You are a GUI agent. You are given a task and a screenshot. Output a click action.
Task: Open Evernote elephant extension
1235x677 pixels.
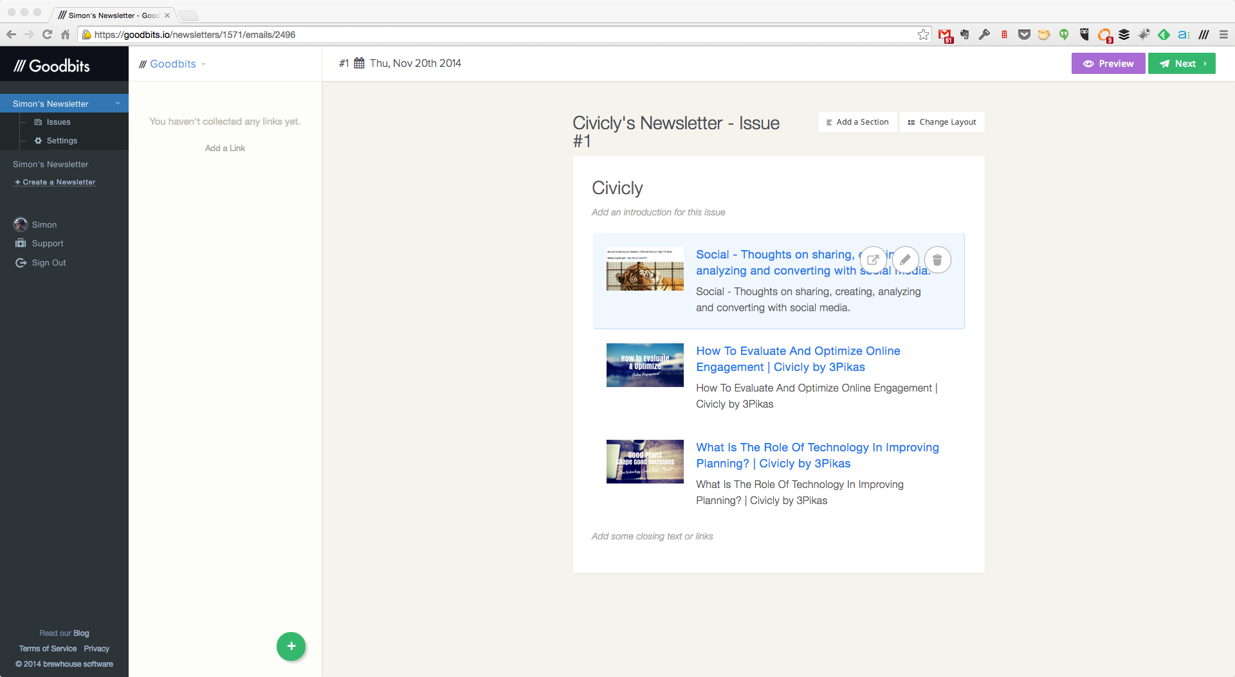(x=965, y=35)
